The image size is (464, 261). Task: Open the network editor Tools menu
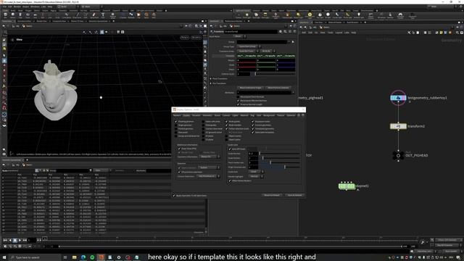(x=330, y=33)
